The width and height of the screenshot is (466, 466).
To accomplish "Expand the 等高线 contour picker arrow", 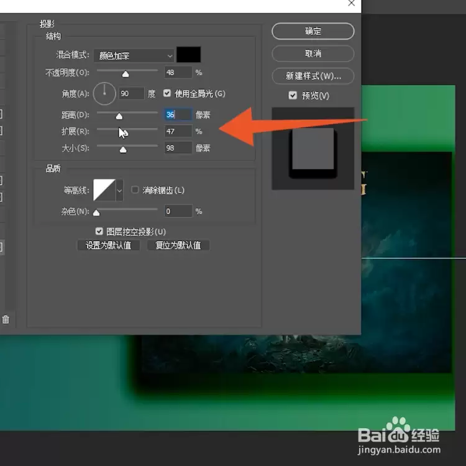I will [119, 190].
